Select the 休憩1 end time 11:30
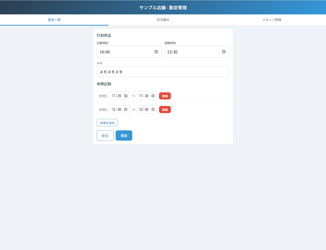Viewport: 326px width, 250px height. [x=147, y=96]
